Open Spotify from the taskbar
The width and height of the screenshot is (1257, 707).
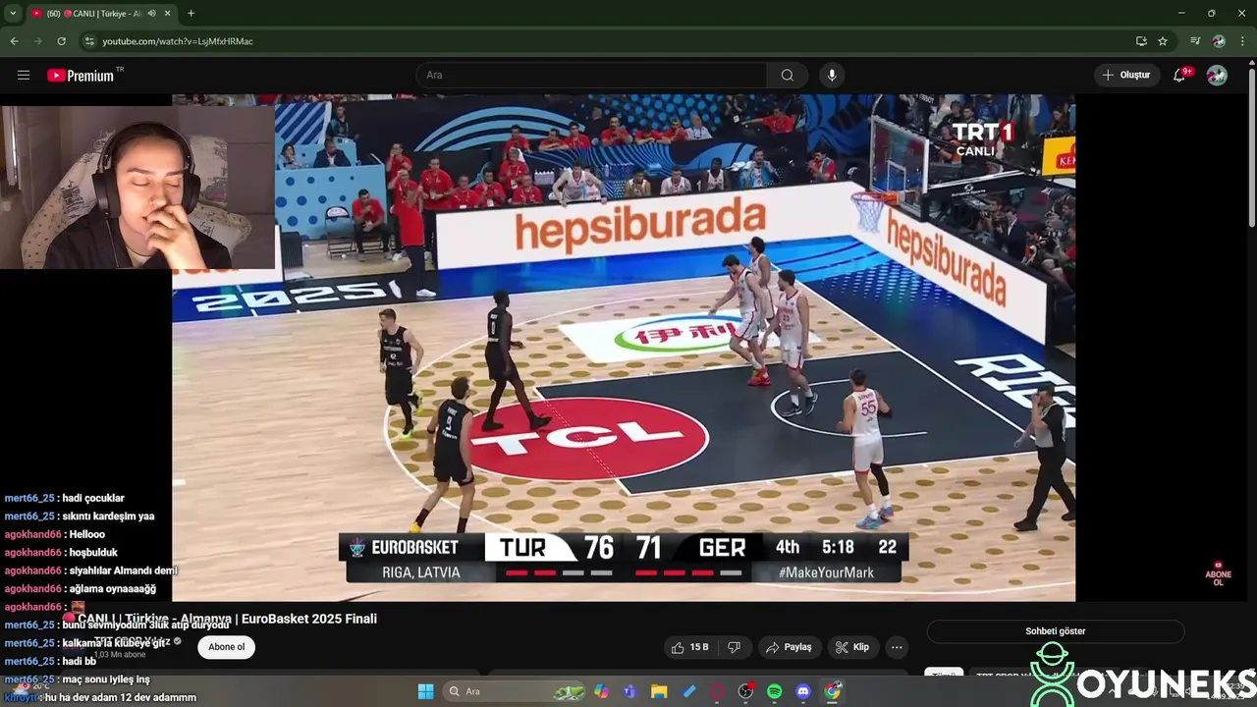[774, 691]
